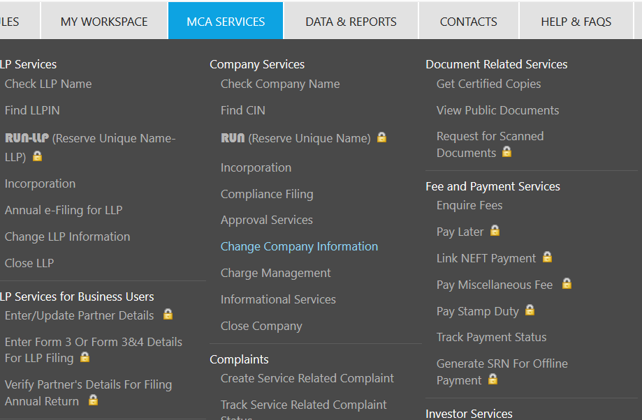642x420 pixels.
Task: Open Find CIN link
Action: (243, 110)
